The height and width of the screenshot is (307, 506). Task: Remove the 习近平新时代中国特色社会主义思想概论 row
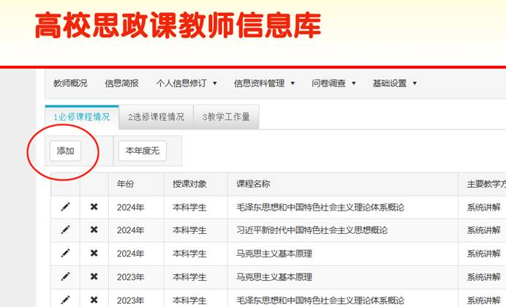pyautogui.click(x=94, y=230)
